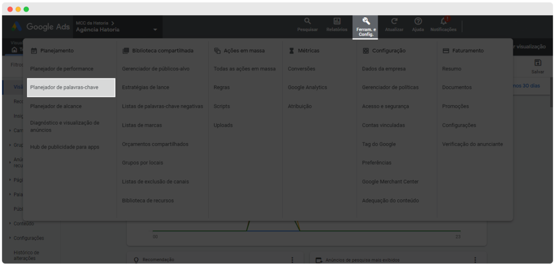The image size is (555, 266).
Task: Click the Métricas hourglass icon
Action: (x=291, y=51)
